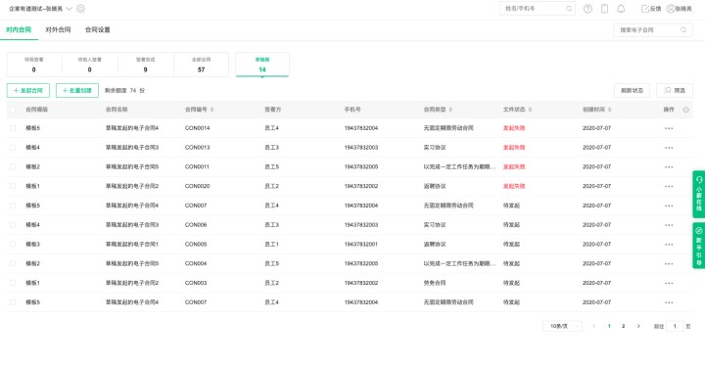Open more actions for CON0013 row
The width and height of the screenshot is (705, 367).
pyautogui.click(x=669, y=148)
